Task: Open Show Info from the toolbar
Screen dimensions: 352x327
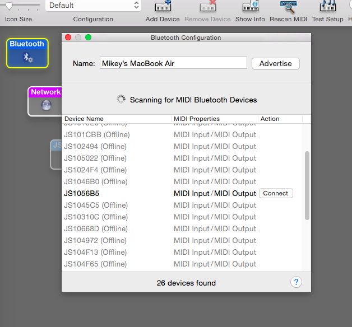Action: pyautogui.click(x=250, y=7)
